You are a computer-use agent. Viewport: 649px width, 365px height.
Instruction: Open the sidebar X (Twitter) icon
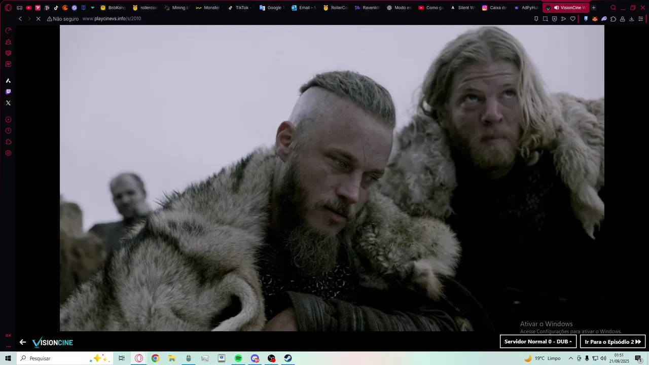click(8, 103)
